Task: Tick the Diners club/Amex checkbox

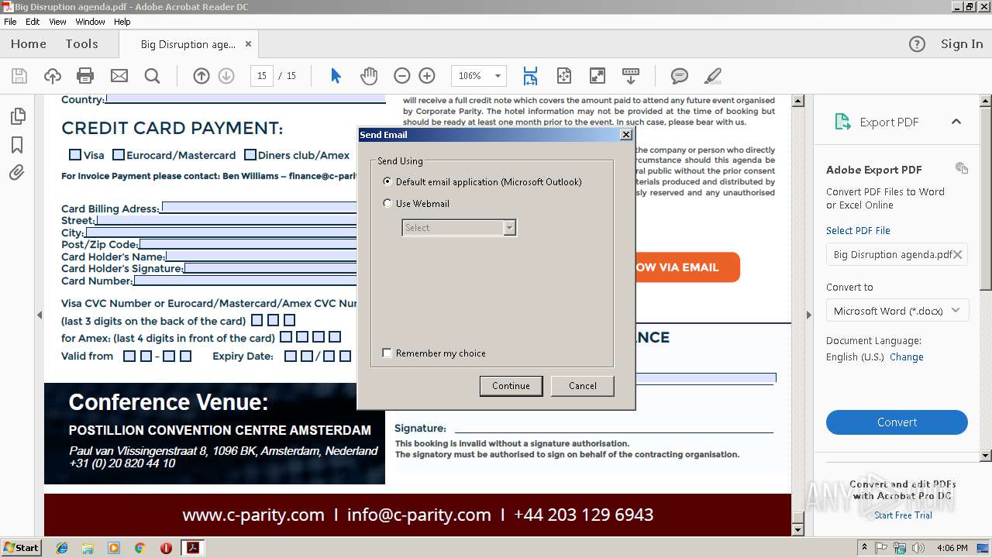Action: (250, 155)
